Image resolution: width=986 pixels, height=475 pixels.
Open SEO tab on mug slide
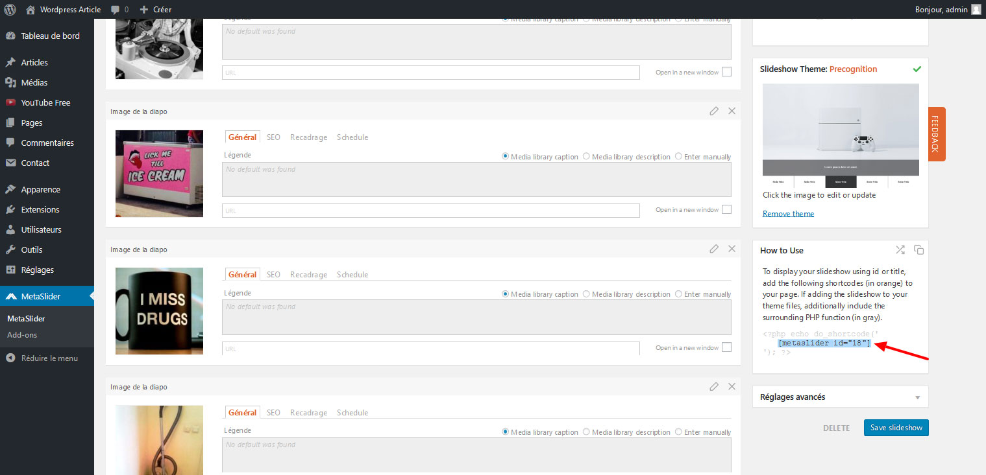273,274
